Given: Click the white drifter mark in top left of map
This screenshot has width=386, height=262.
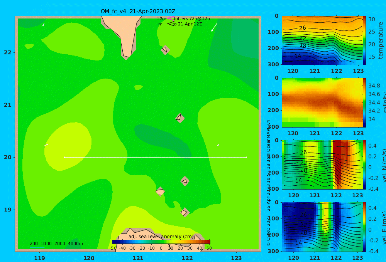Looking at the screenshot, I should pyautogui.click(x=43, y=25).
